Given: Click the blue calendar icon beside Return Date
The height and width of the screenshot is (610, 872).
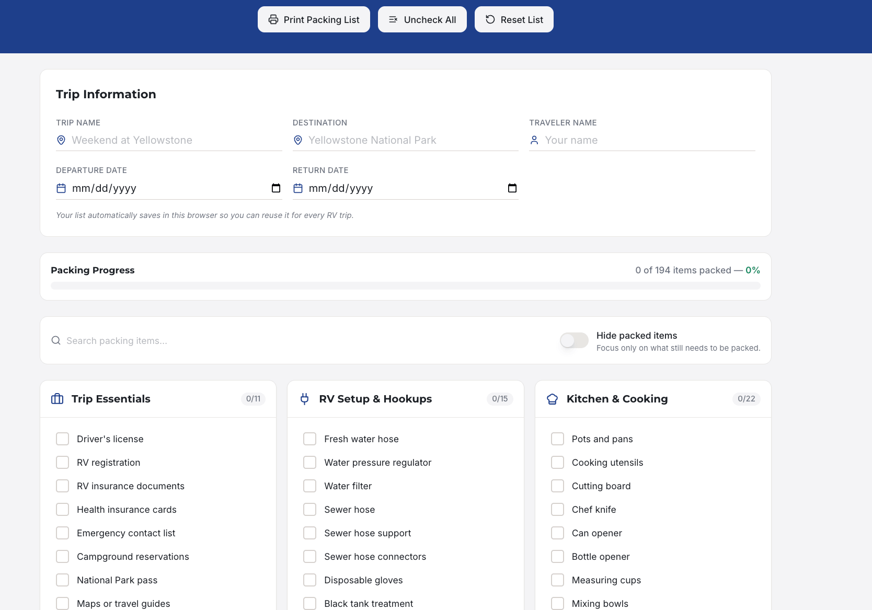Looking at the screenshot, I should tap(298, 188).
